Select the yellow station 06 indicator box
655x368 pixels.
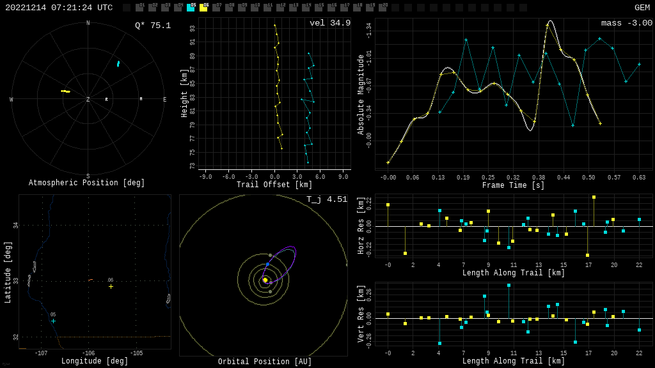[x=203, y=8]
